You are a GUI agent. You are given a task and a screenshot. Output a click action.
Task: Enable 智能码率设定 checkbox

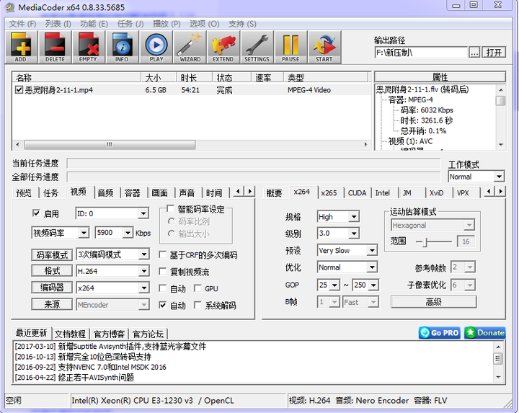171,208
